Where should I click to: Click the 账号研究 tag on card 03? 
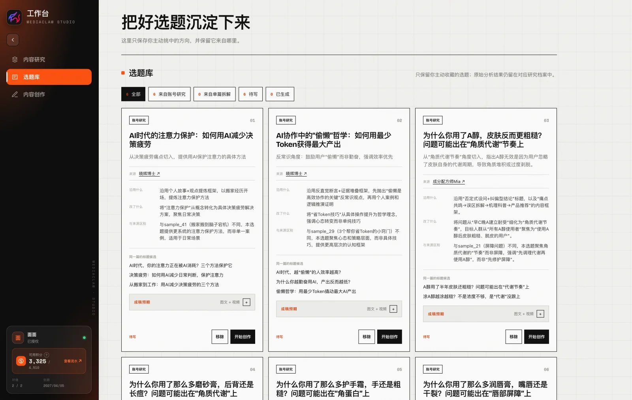433,120
